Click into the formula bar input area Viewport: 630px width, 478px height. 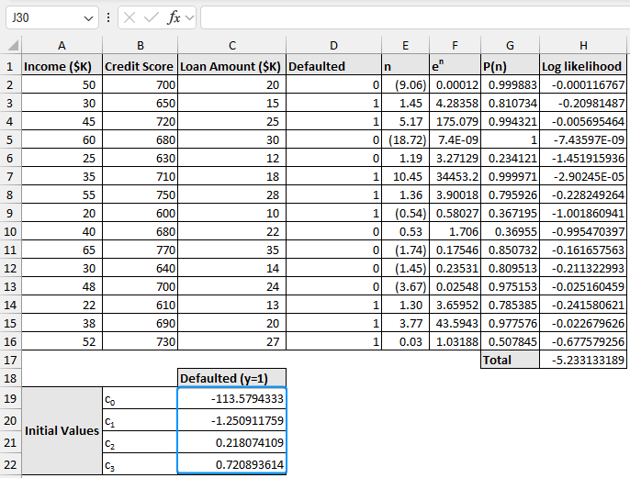point(411,17)
